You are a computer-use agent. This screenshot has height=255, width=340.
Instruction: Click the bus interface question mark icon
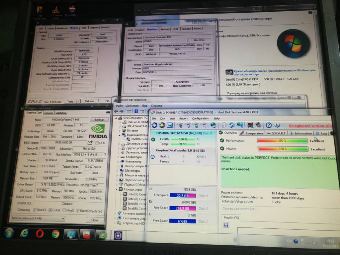click(x=105, y=155)
